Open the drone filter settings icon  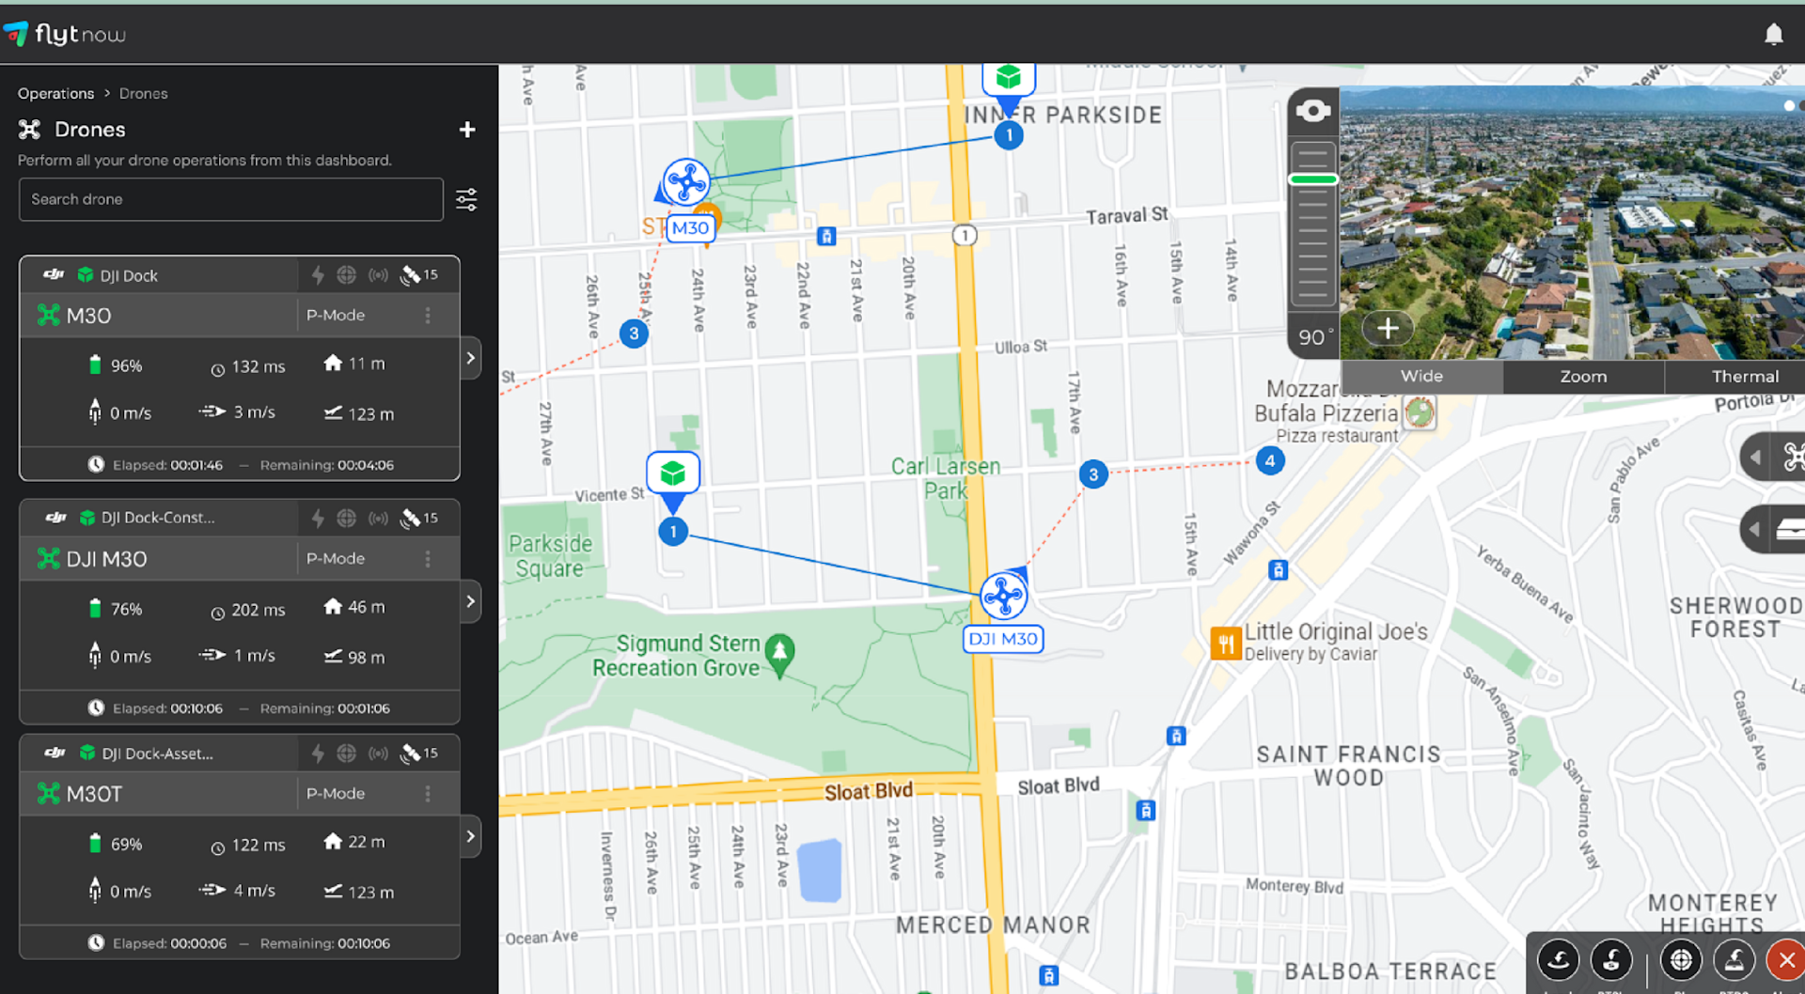coord(466,199)
